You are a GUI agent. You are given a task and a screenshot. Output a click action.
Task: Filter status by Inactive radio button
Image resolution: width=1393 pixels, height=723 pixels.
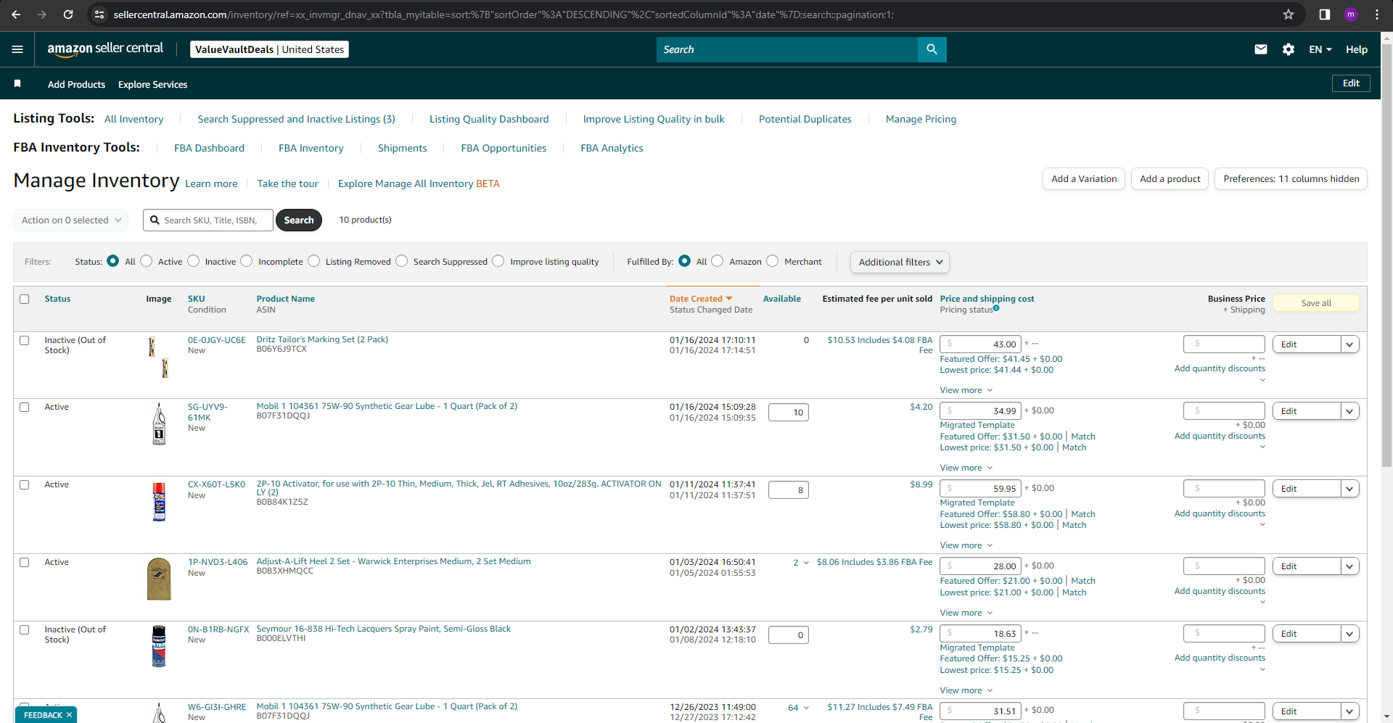point(194,261)
